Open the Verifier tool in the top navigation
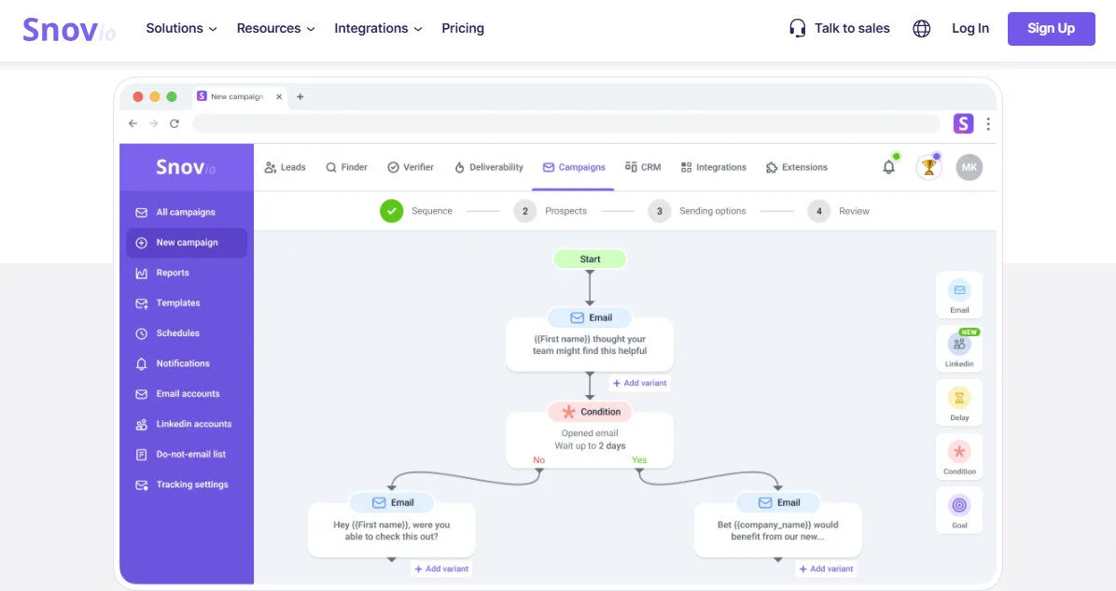 (x=412, y=167)
